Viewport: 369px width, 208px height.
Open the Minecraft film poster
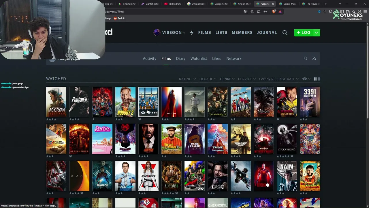point(241,102)
